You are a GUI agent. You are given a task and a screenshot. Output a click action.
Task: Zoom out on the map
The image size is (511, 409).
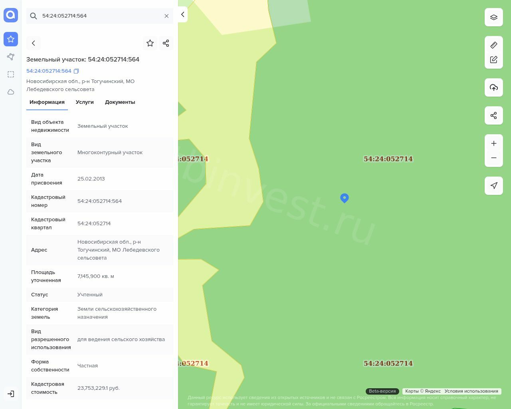tap(493, 158)
